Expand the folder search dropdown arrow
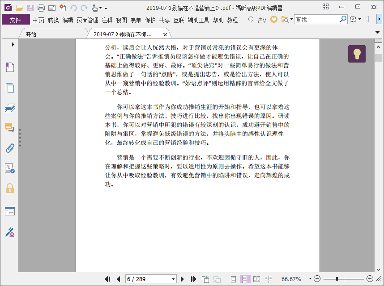 (x=291, y=19)
